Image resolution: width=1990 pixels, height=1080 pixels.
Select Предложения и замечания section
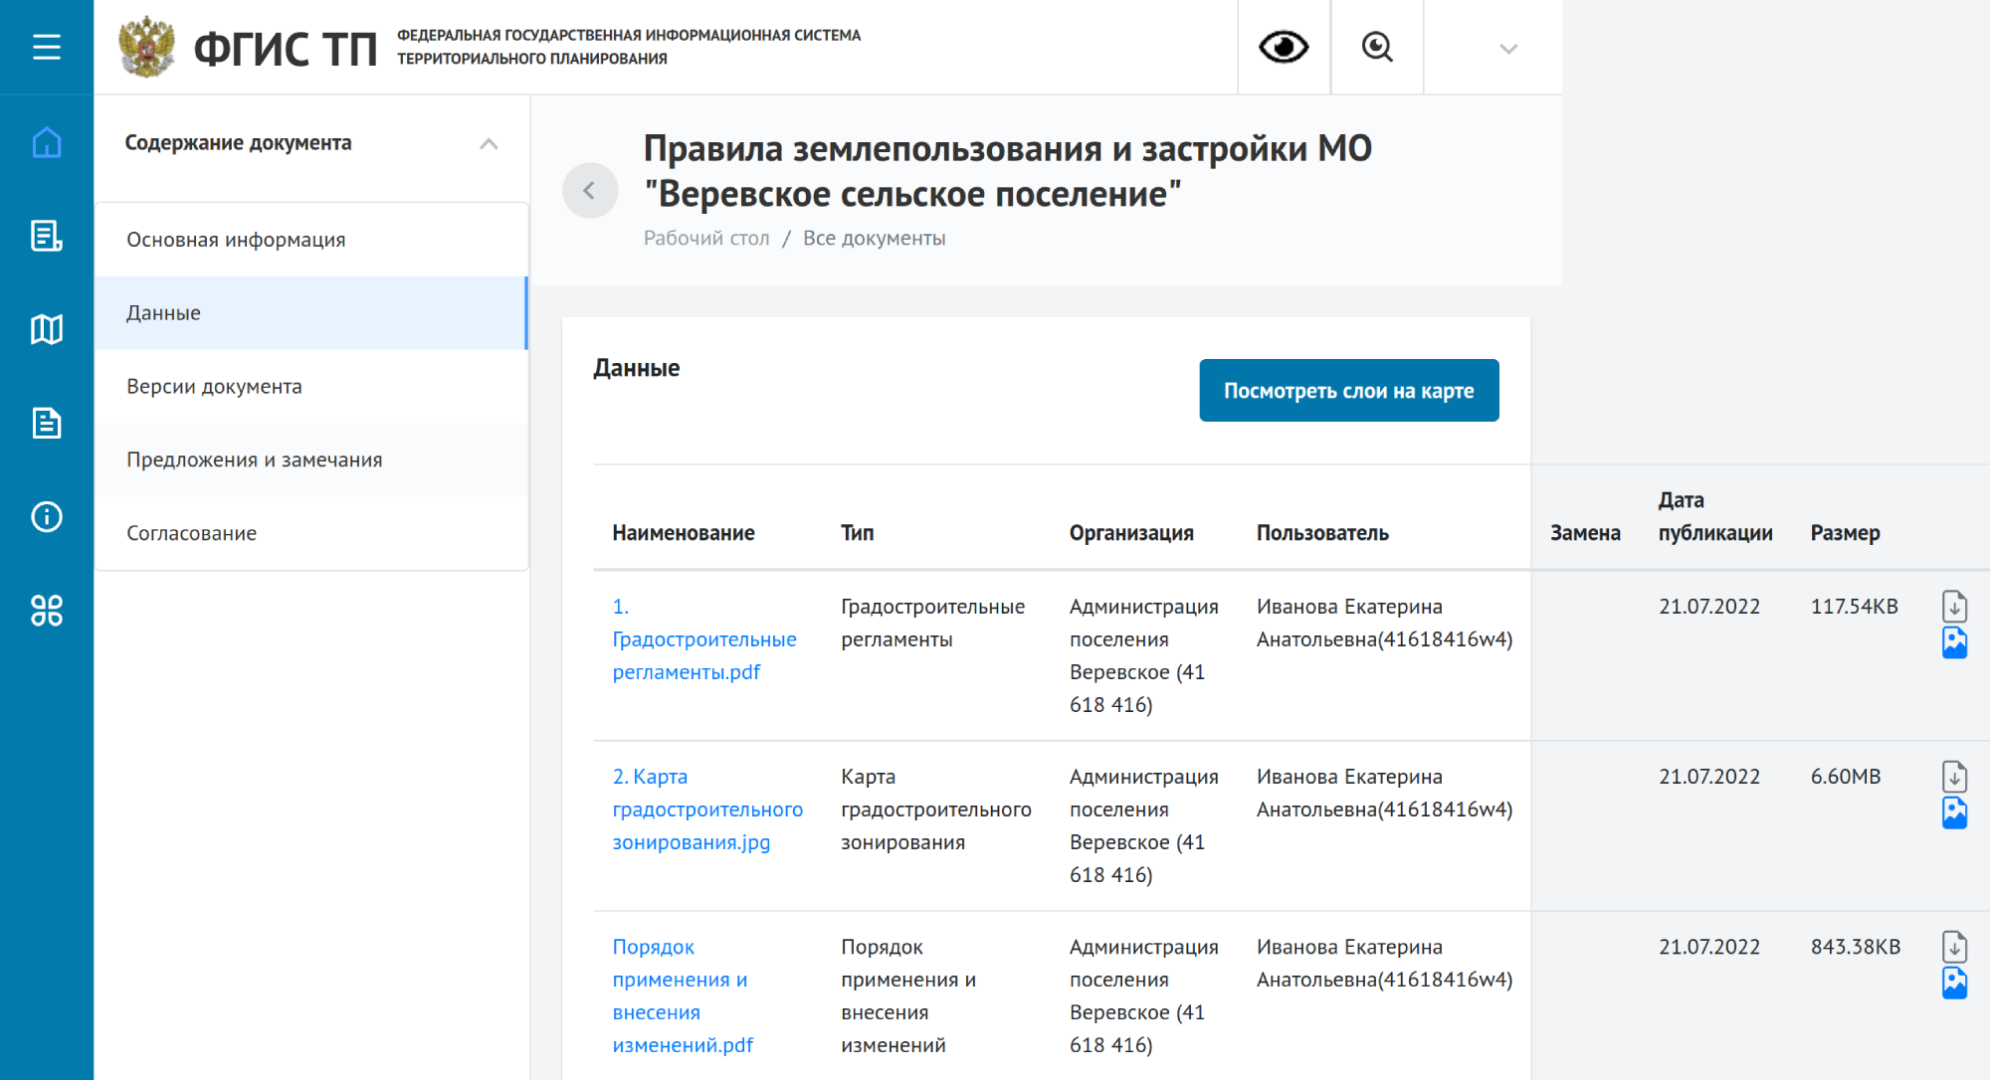pos(310,459)
